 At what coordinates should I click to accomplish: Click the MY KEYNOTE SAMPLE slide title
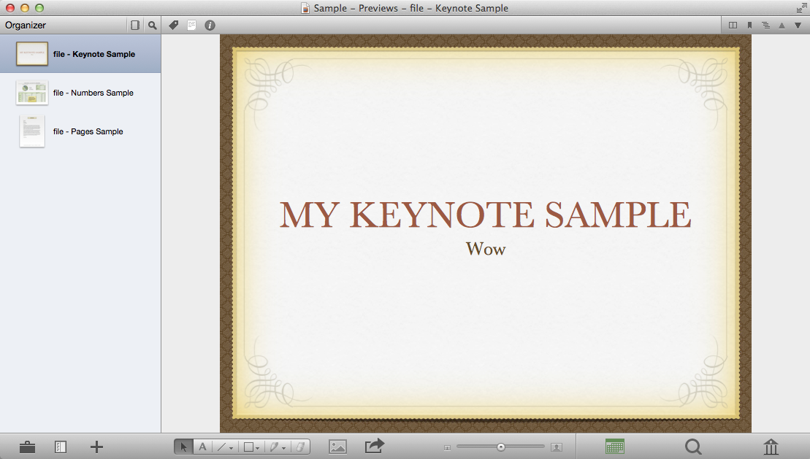[x=485, y=215]
